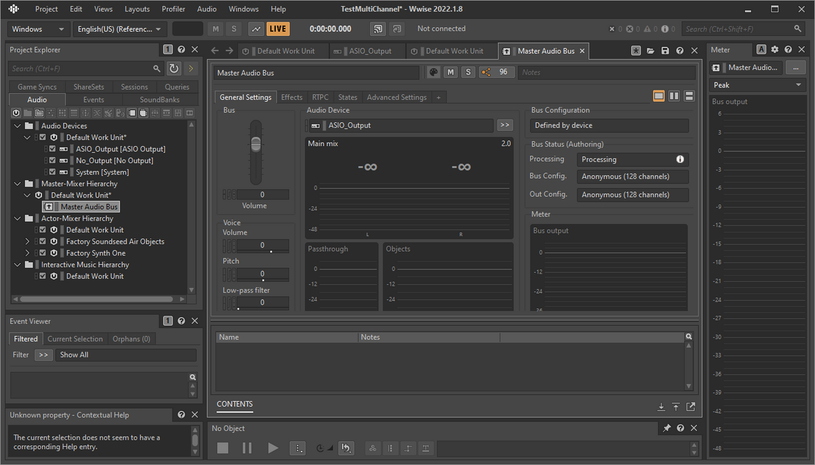Open the Windows platform dropdown
Viewport: 815px width, 465px height.
[x=39, y=29]
